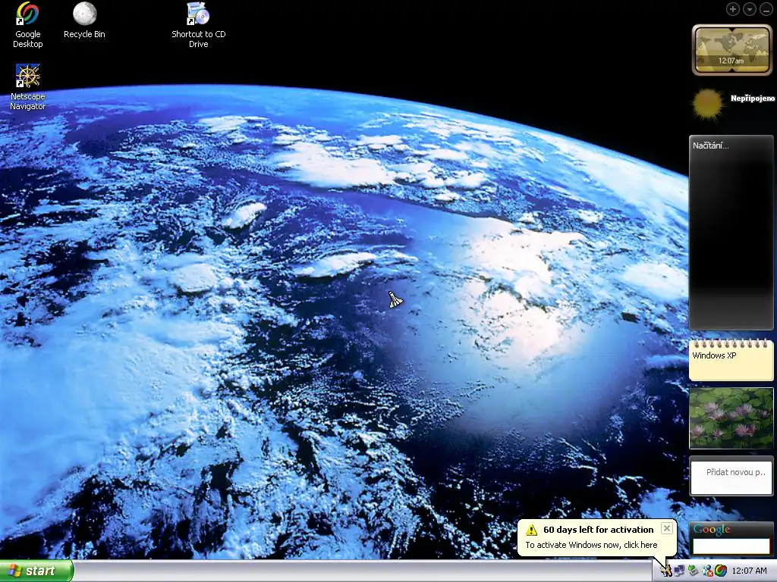777x582 pixels.
Task: Click the 60 days left for activation message
Action: coord(598,530)
